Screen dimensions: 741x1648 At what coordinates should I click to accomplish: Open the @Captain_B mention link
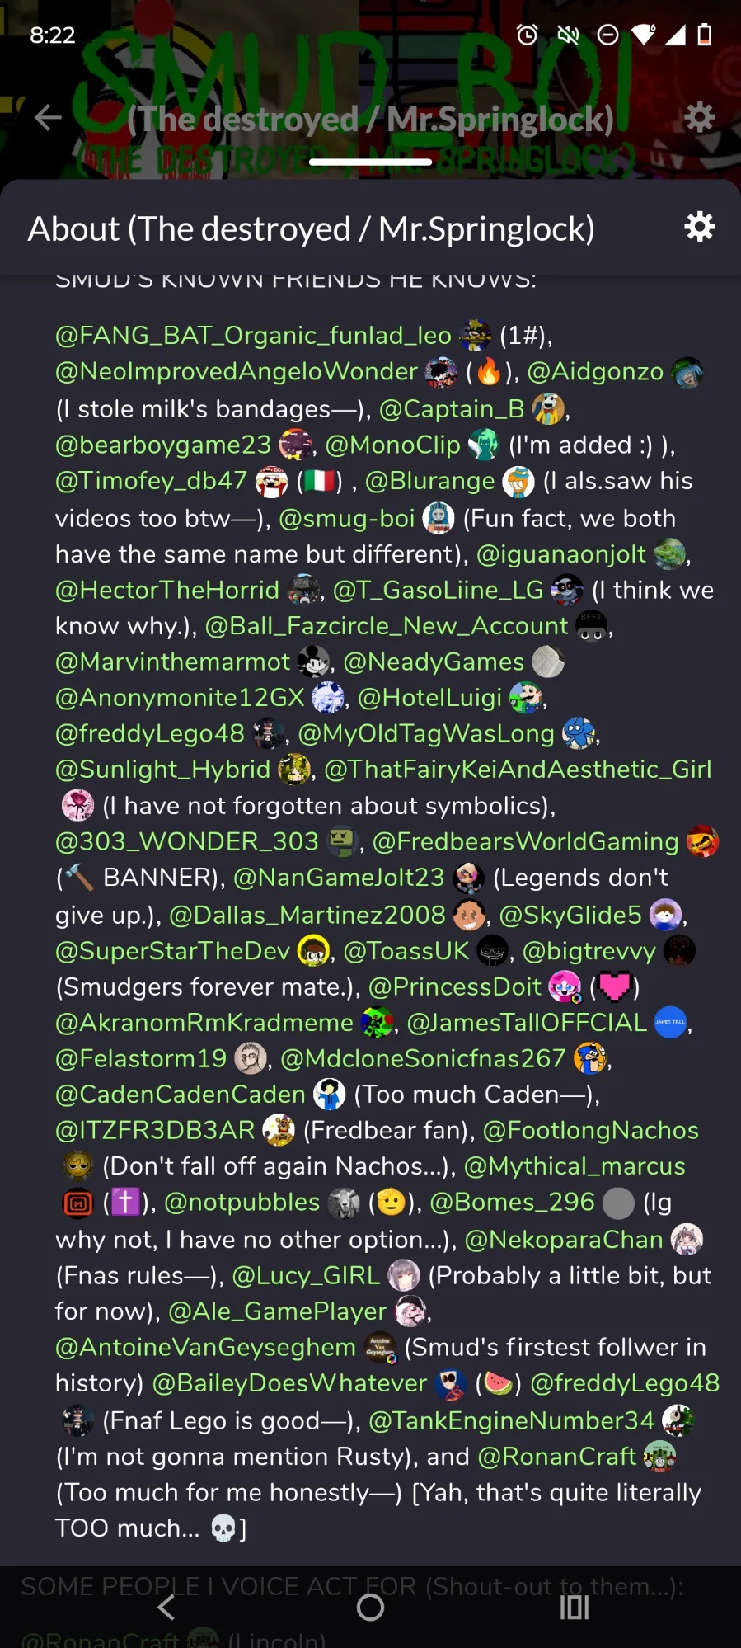point(452,409)
